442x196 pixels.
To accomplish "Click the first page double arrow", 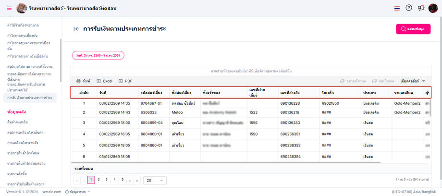I will [x=77, y=180].
